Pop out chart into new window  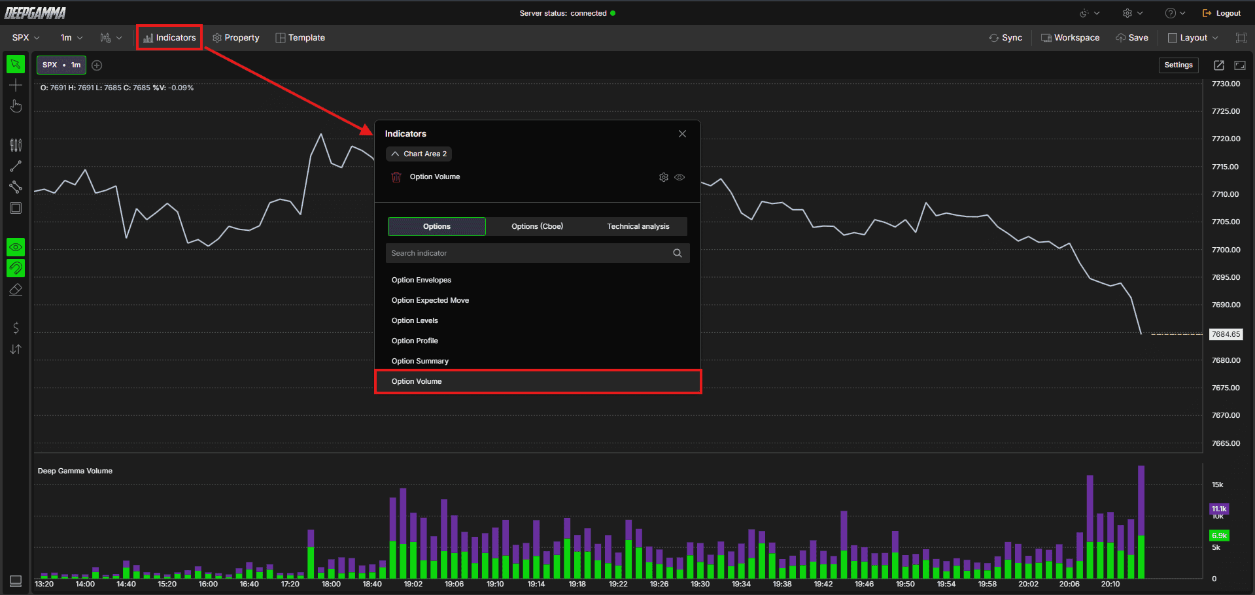1219,65
